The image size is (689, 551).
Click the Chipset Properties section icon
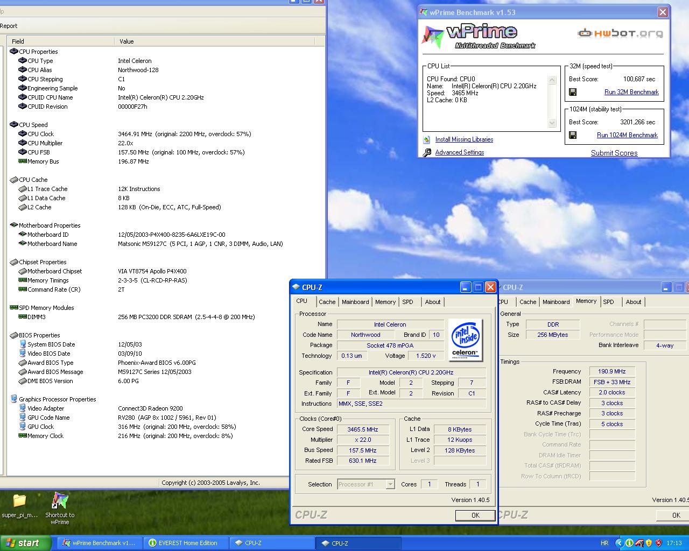13,262
